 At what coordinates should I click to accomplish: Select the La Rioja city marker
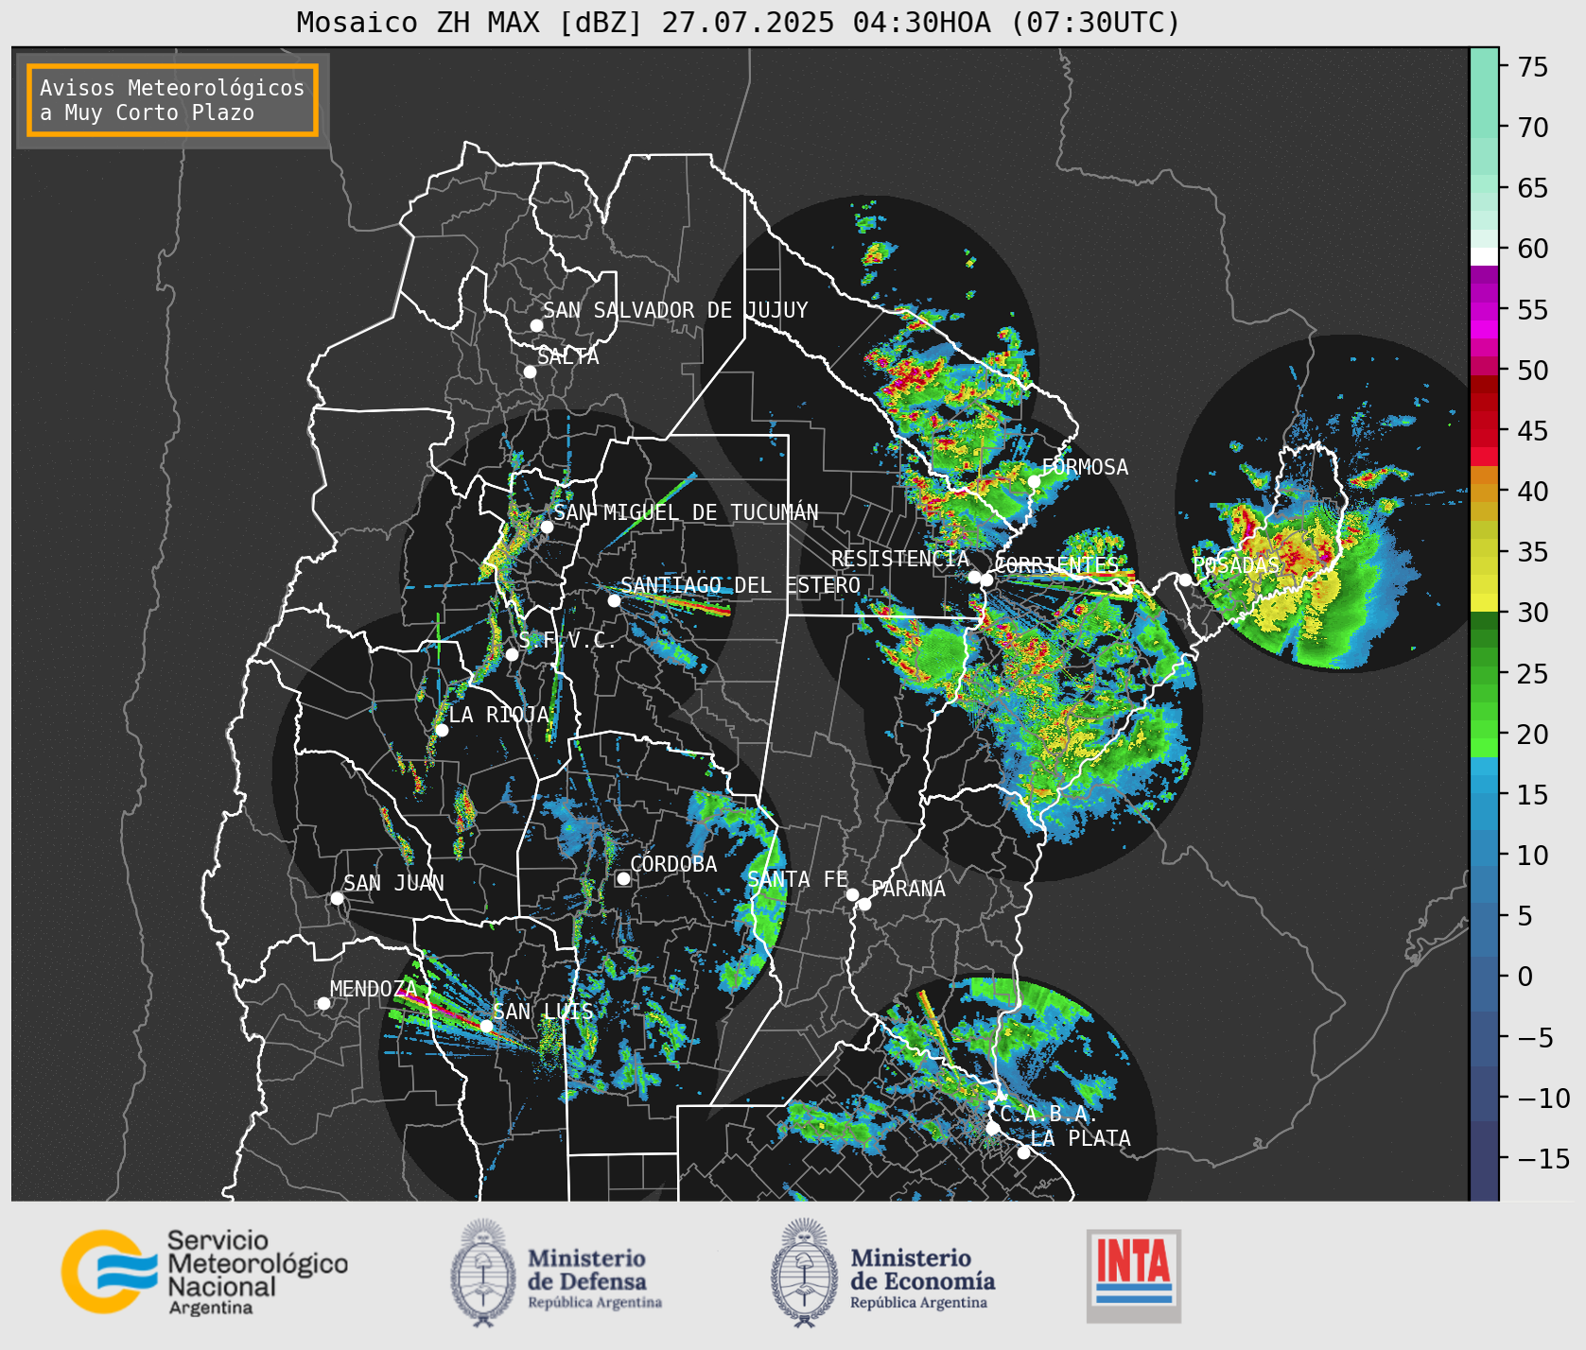442,730
